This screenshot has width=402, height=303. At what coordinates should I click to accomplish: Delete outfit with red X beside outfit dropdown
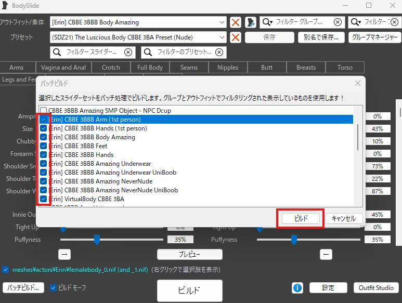(x=236, y=22)
